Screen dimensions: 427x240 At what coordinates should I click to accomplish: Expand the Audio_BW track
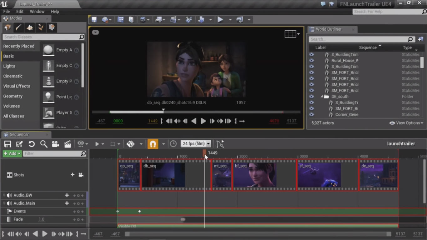4,195
